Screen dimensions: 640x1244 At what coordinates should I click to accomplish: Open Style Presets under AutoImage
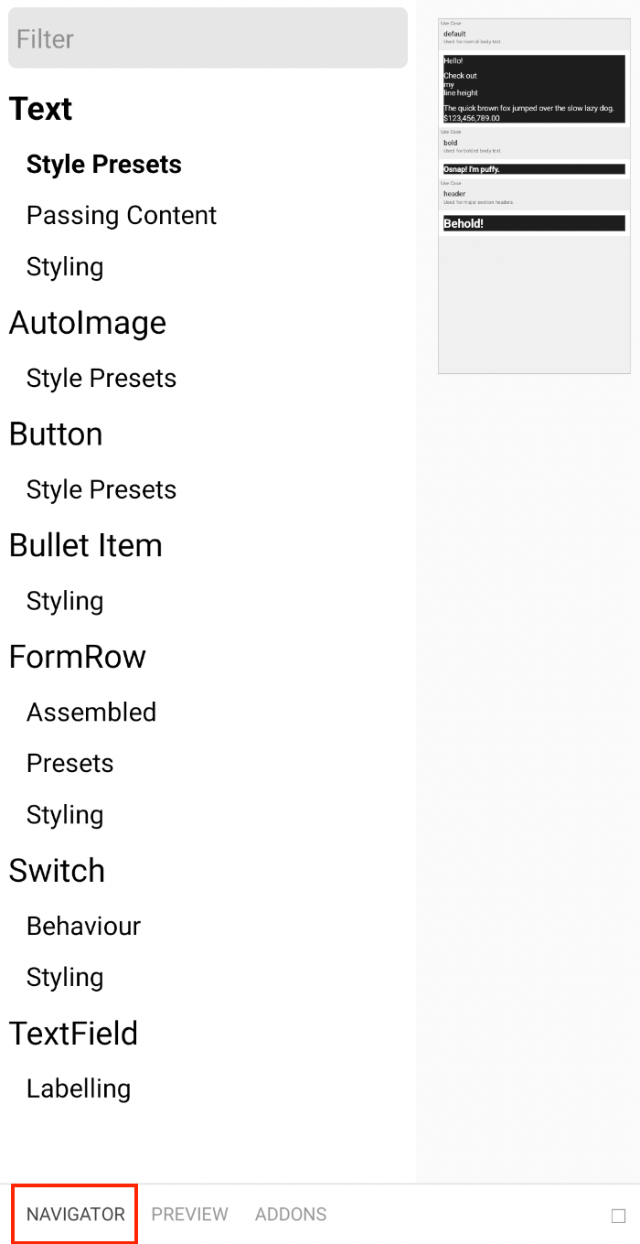point(101,379)
